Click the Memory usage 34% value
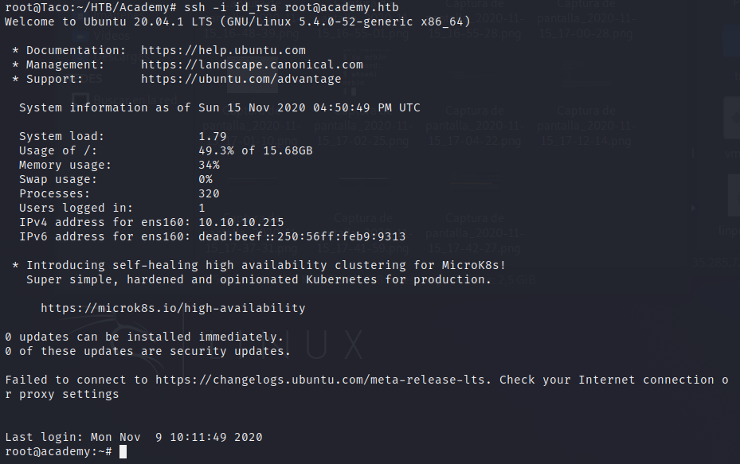The image size is (740, 464). tap(209, 165)
